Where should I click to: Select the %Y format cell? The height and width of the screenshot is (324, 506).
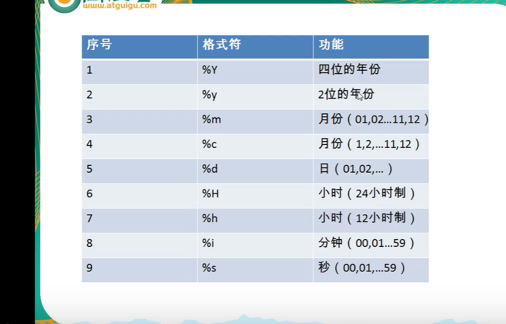255,72
